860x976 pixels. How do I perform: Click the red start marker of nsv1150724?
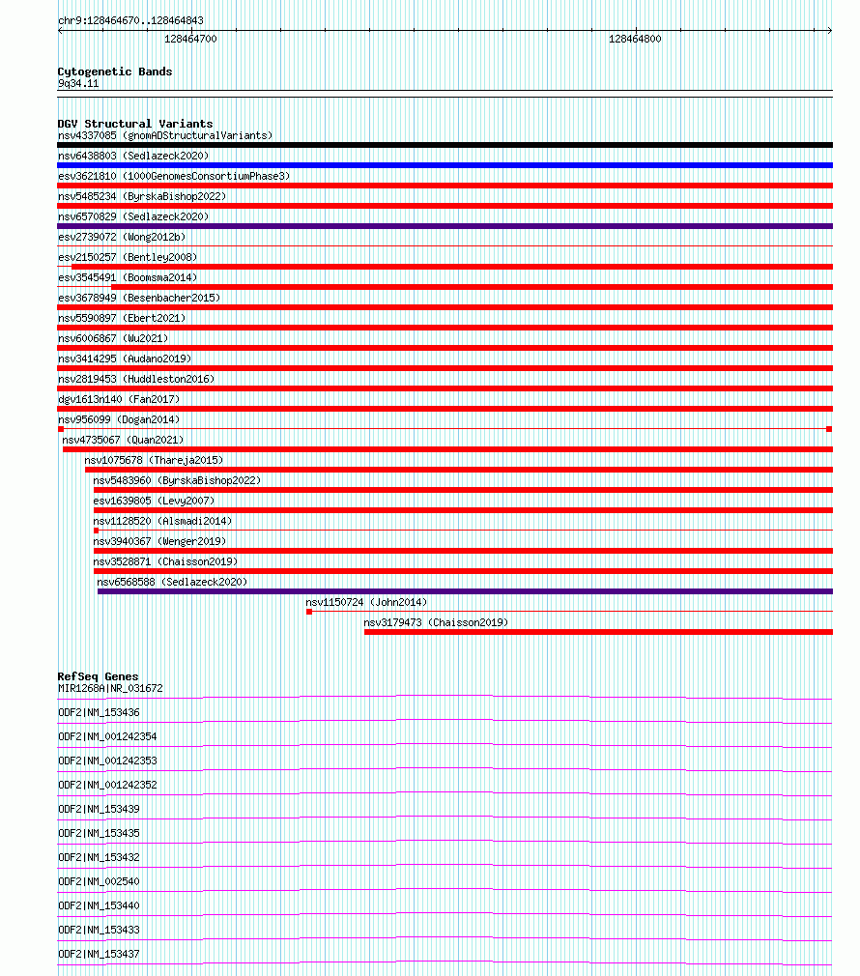click(309, 612)
